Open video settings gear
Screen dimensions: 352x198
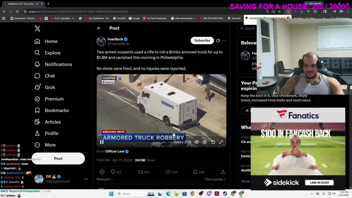(205, 142)
